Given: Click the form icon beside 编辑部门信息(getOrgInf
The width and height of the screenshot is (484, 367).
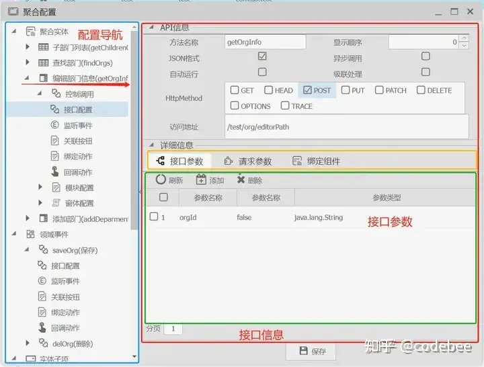Looking at the screenshot, I should [44, 78].
